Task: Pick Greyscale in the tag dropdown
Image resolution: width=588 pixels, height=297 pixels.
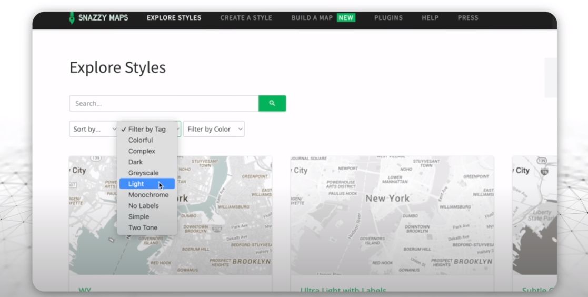Action: click(143, 173)
